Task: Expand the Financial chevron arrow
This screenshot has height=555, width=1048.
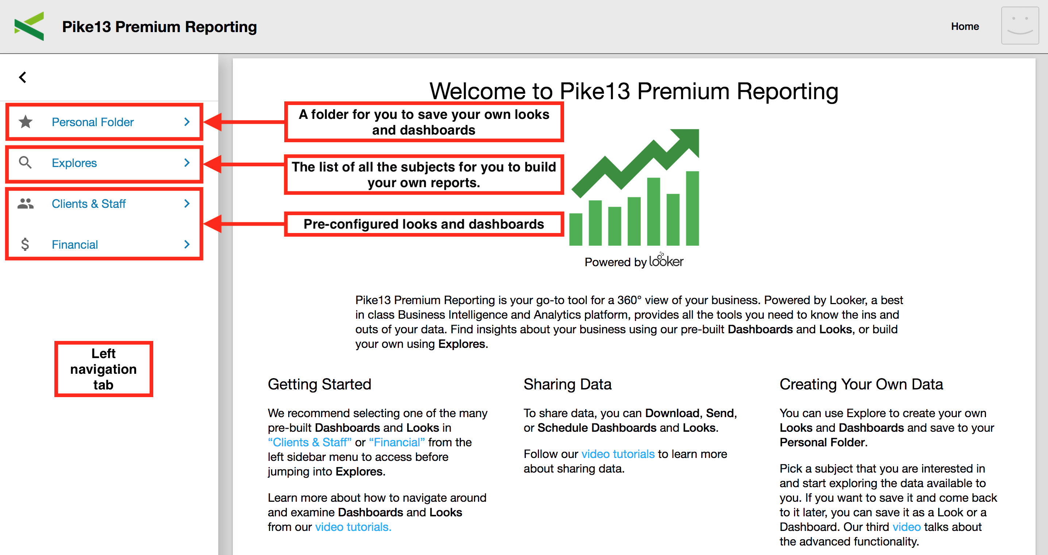Action: pyautogui.click(x=187, y=244)
